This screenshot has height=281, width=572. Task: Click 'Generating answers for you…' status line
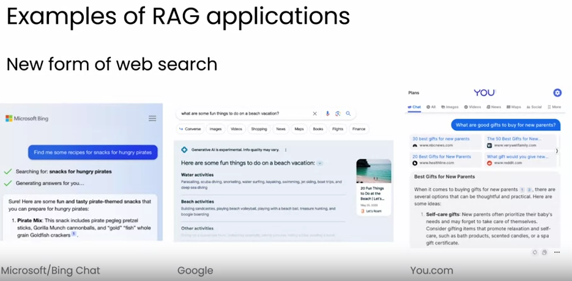point(50,183)
